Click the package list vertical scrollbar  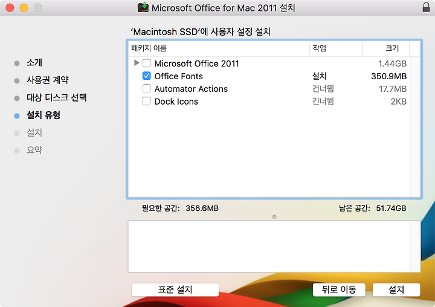coord(415,127)
